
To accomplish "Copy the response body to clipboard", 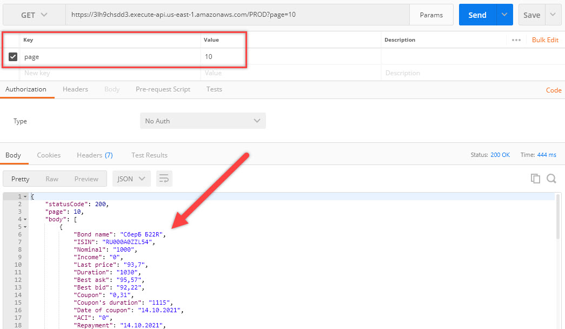I will (535, 179).
